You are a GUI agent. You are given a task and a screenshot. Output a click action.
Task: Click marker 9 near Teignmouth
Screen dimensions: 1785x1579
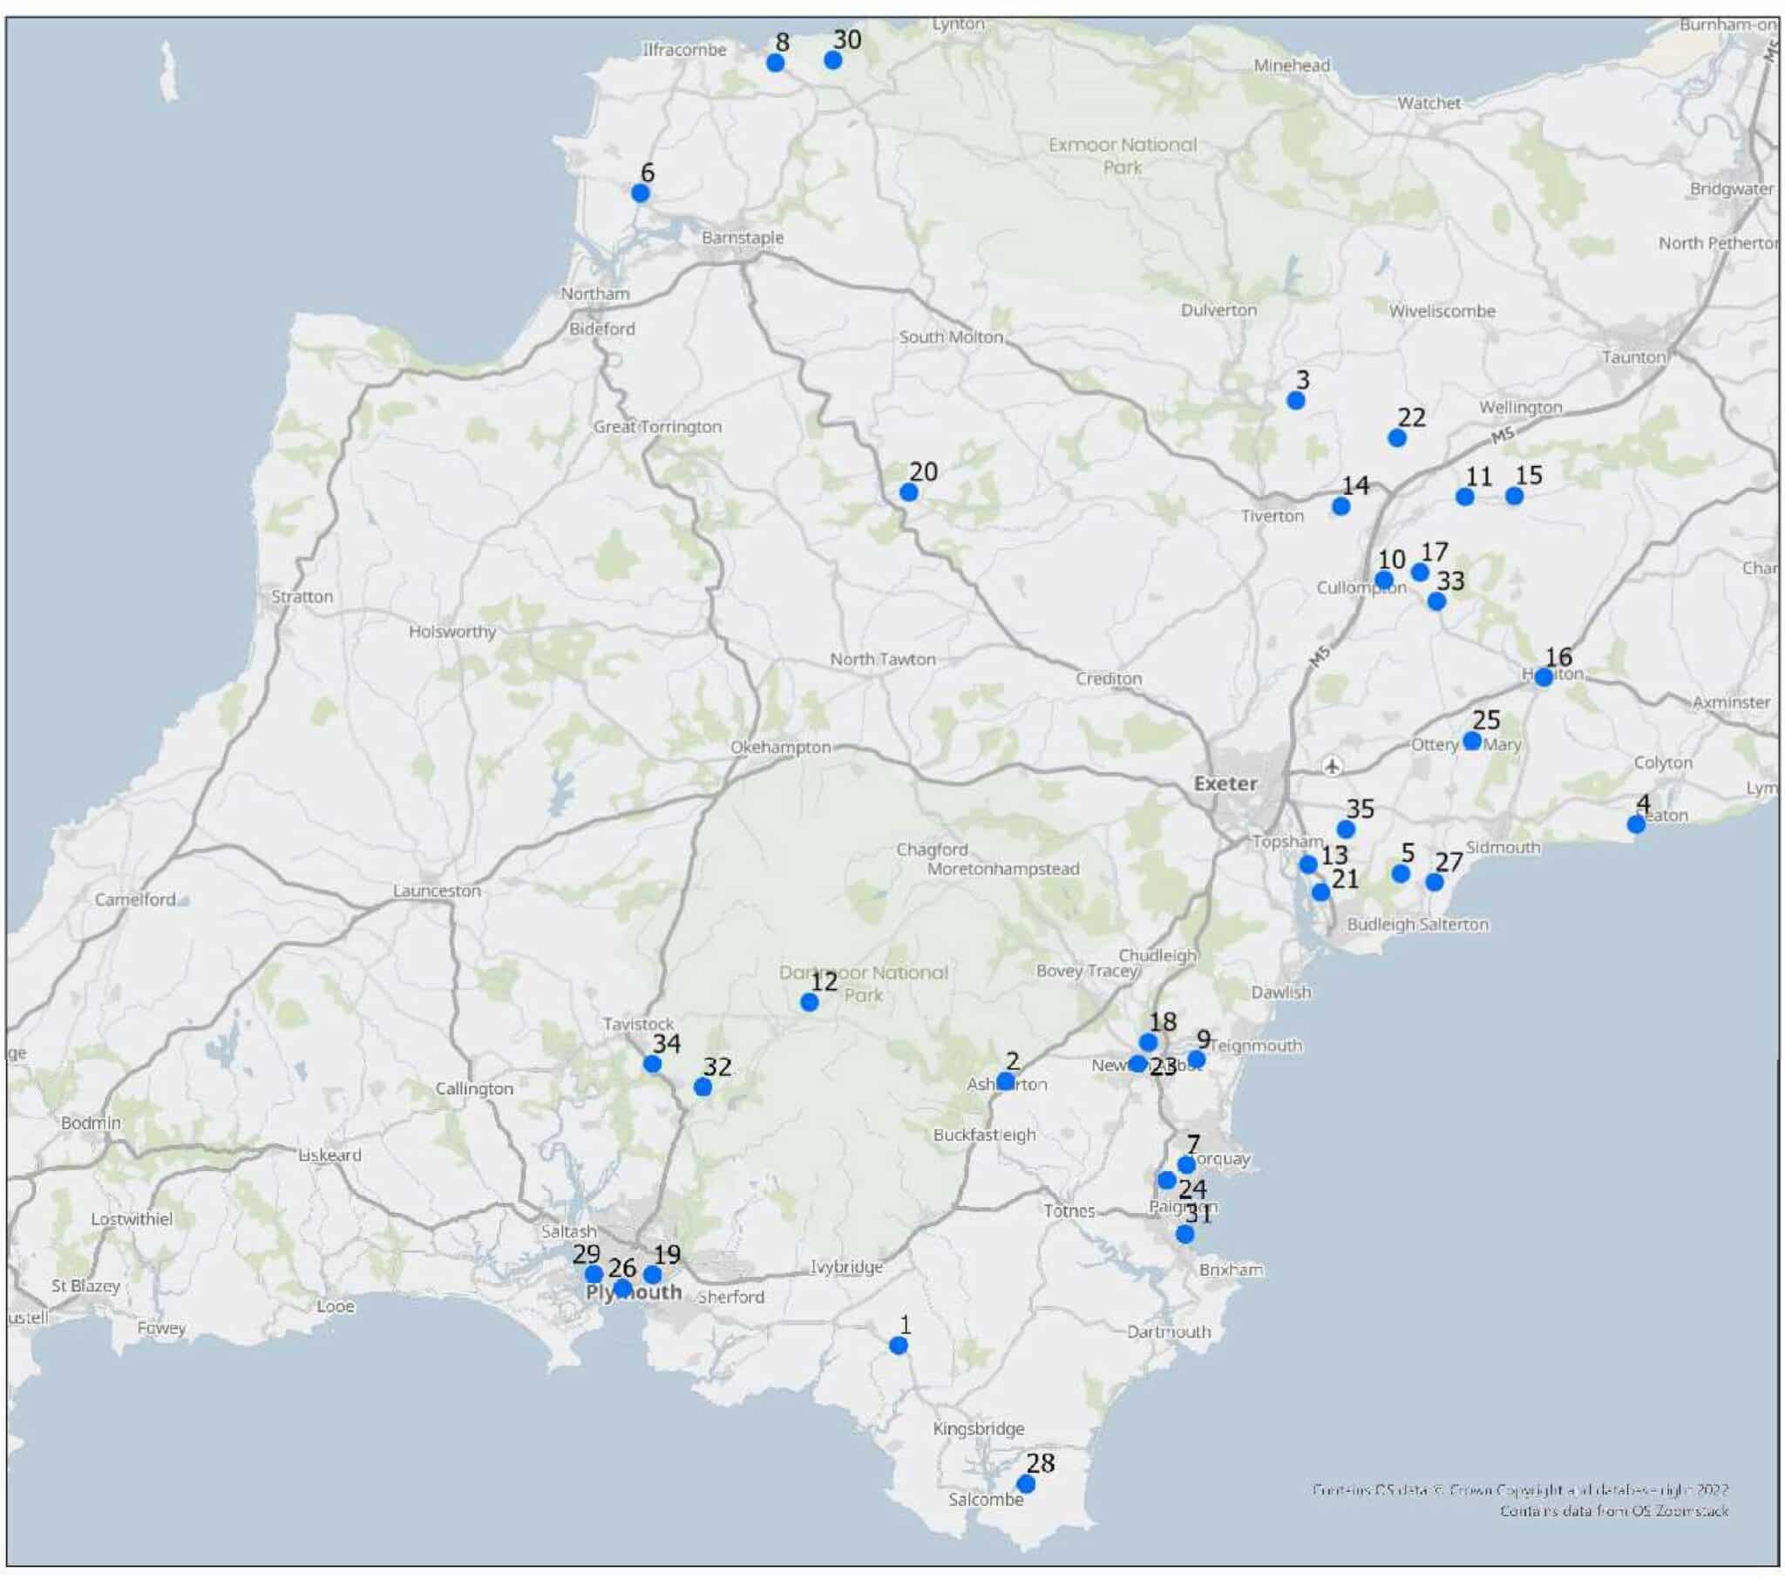click(1198, 1060)
